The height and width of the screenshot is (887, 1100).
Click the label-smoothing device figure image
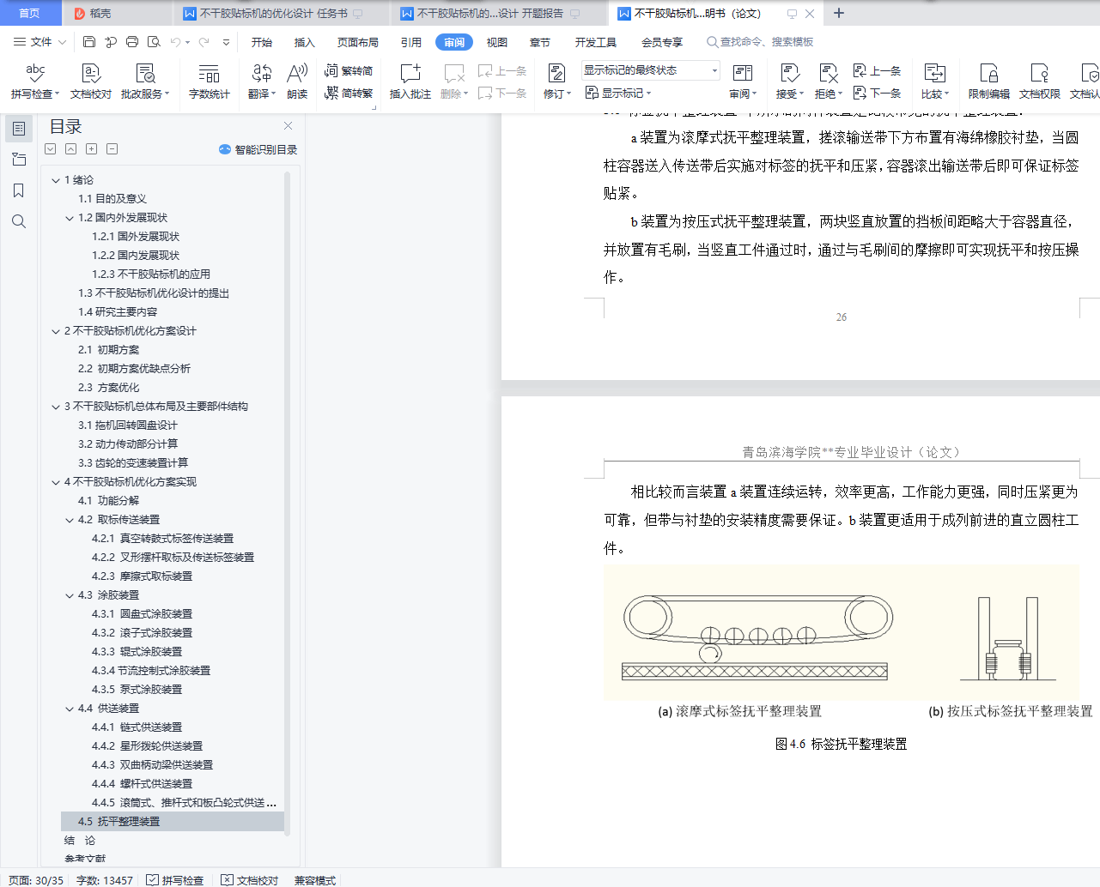click(x=842, y=632)
